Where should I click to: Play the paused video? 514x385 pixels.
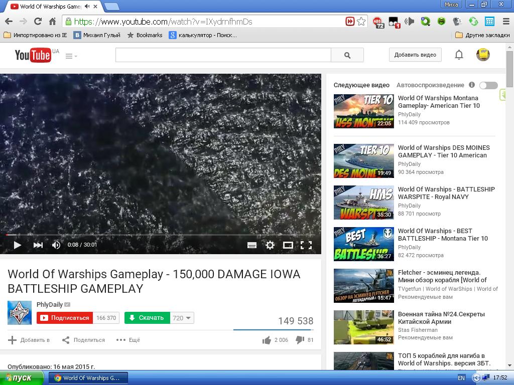(x=17, y=245)
